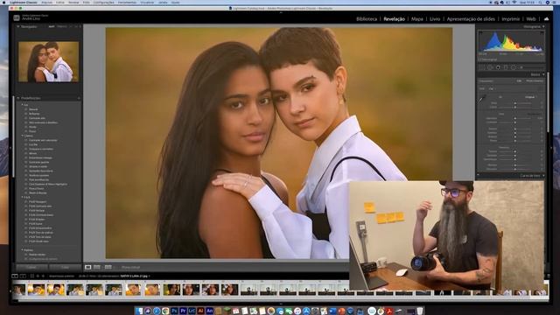Expand the Curva de tons panel
560x315 pixels.
543,176
